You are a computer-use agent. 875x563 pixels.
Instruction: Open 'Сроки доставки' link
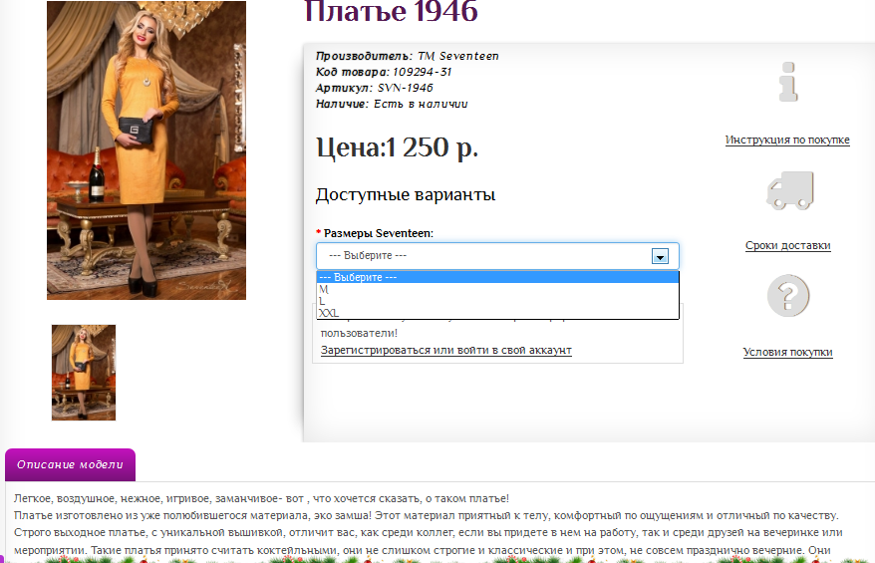point(788,245)
